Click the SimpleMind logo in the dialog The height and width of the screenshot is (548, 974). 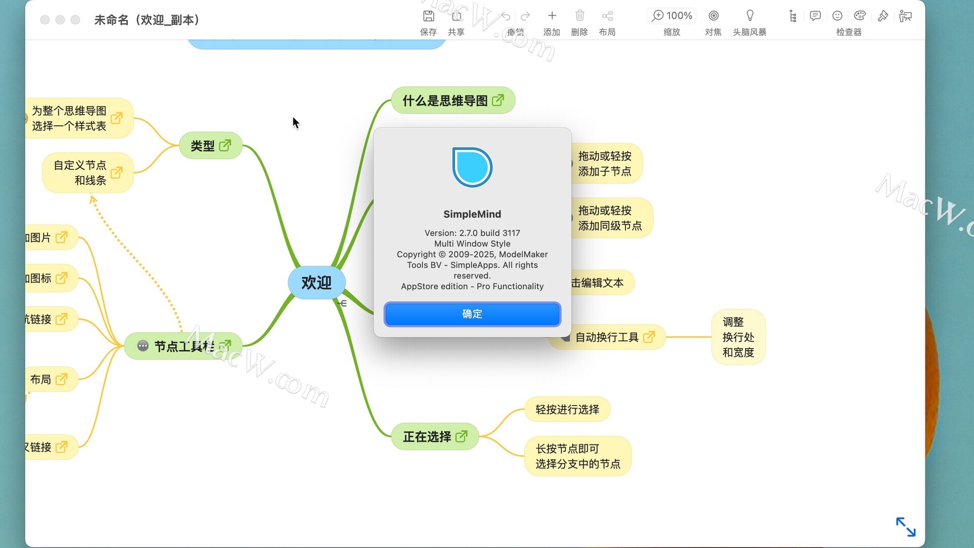pos(472,167)
